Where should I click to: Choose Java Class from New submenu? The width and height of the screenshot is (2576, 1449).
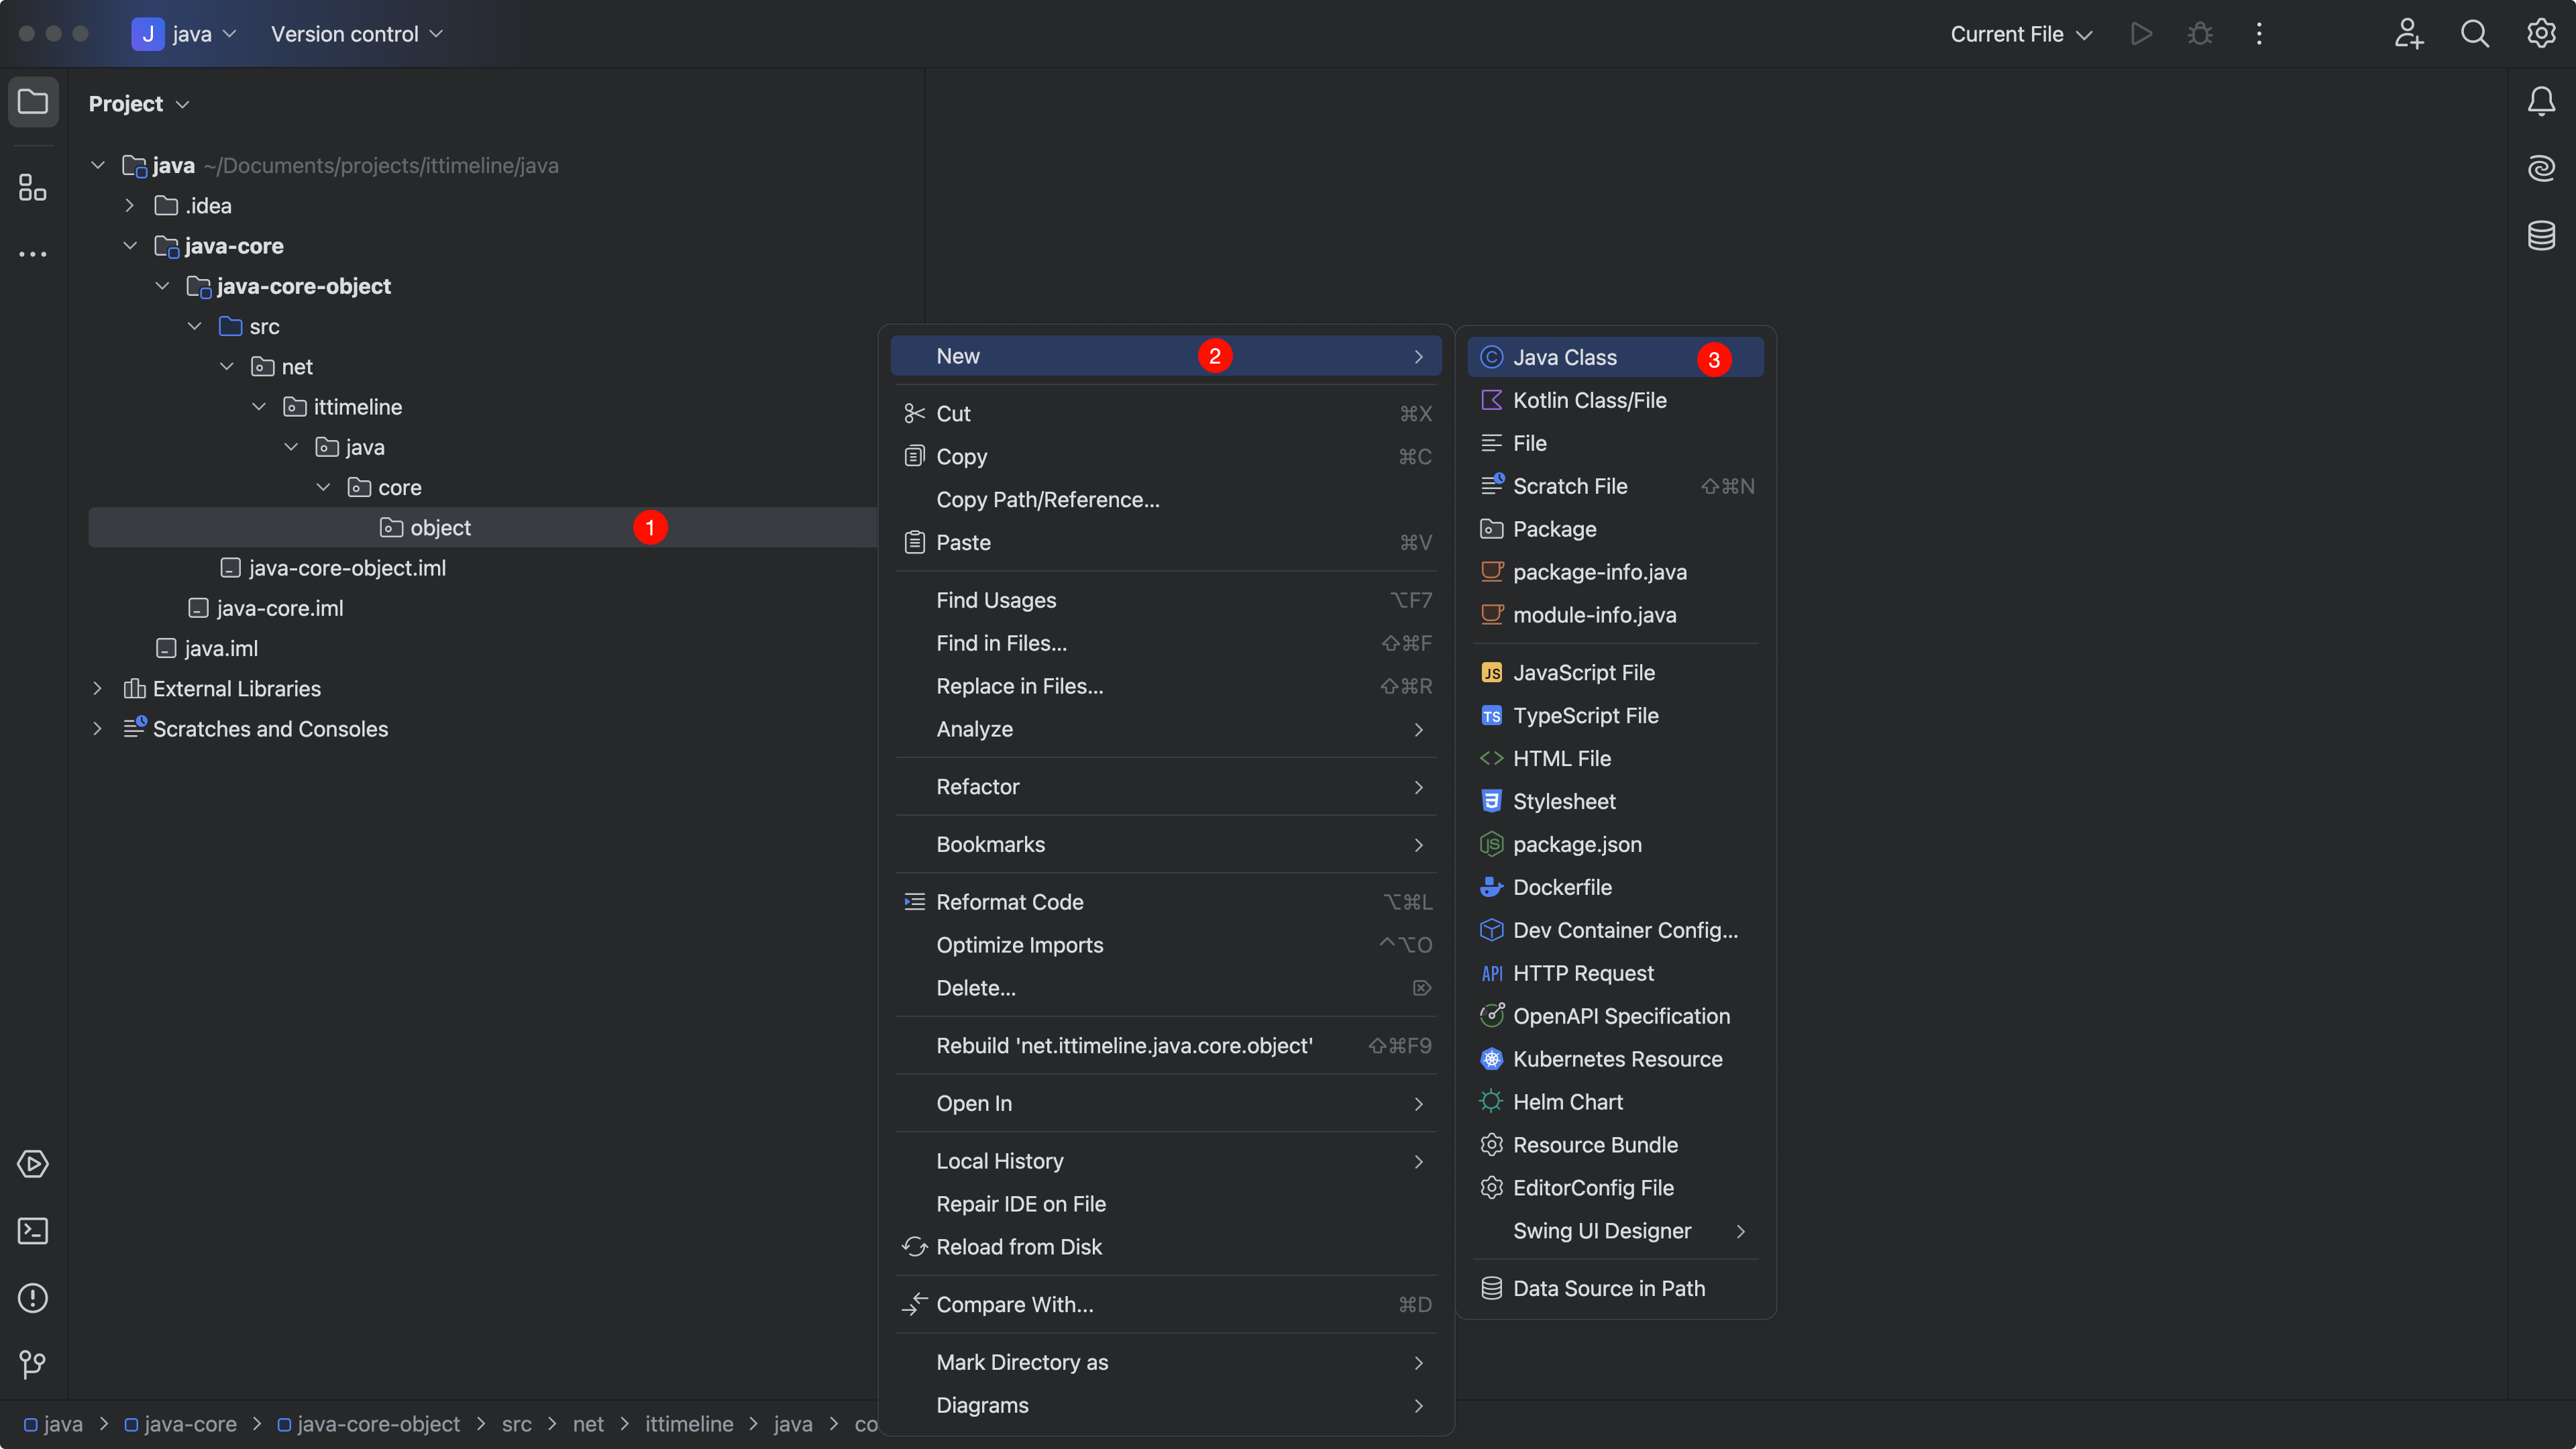click(x=1564, y=358)
